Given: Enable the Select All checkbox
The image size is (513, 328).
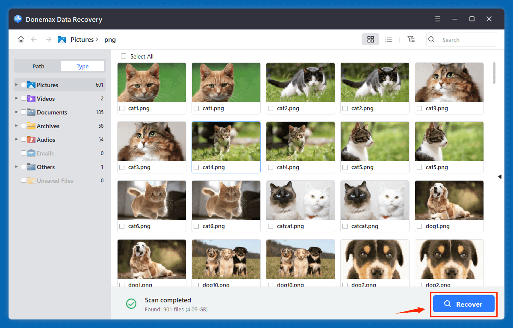Looking at the screenshot, I should point(124,56).
